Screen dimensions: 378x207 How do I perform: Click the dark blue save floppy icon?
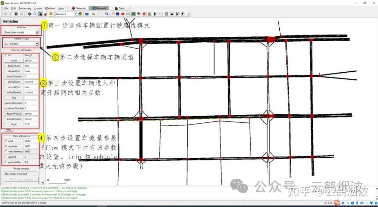coord(16,14)
